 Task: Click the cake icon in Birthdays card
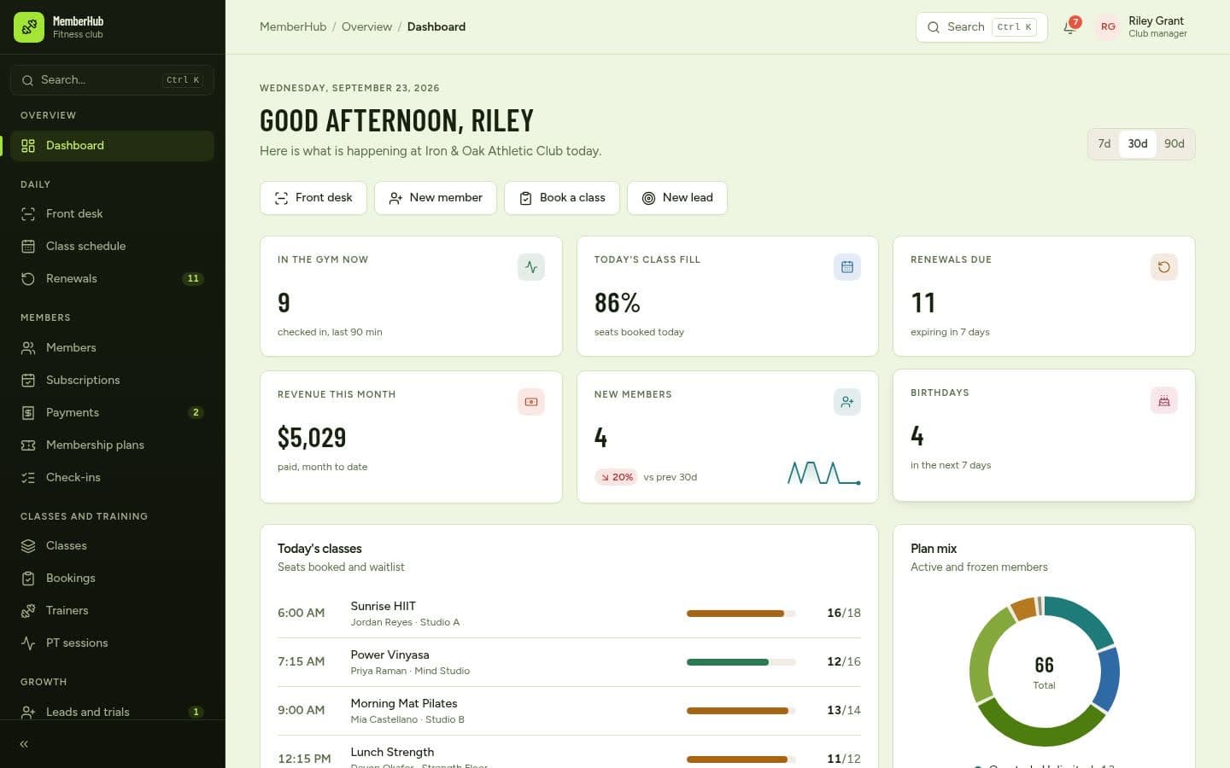(x=1164, y=400)
